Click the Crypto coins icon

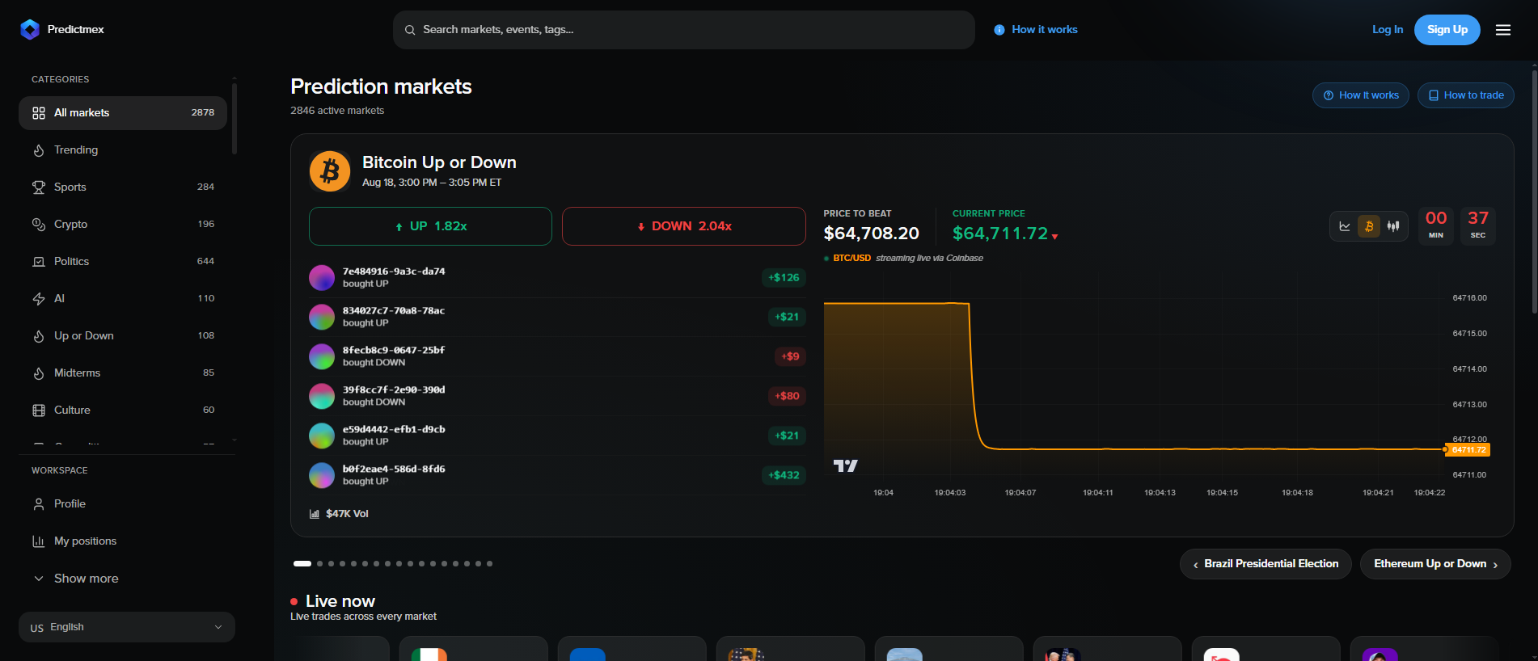tap(39, 225)
